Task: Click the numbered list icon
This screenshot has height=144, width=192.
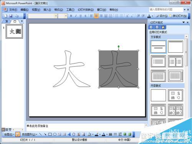Action: (x=116, y=16)
